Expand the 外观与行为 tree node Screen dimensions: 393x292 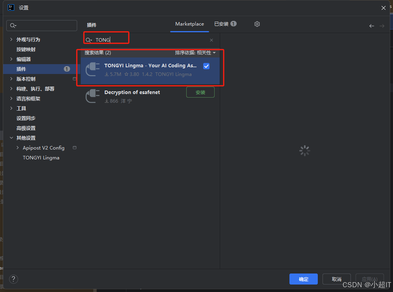point(11,39)
